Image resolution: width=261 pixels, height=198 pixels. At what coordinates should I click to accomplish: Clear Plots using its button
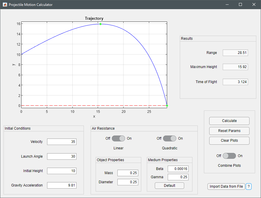(x=230, y=141)
